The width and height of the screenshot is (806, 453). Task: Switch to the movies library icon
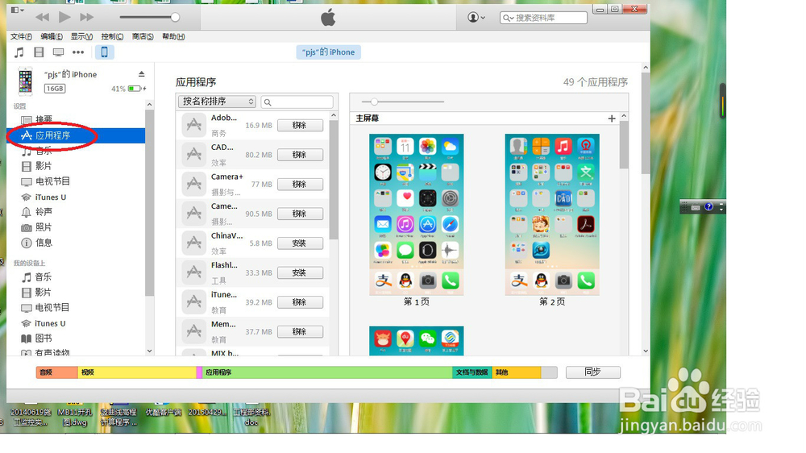click(39, 52)
